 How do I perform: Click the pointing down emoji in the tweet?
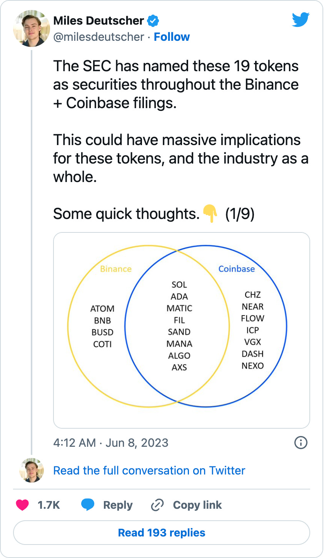click(x=210, y=214)
